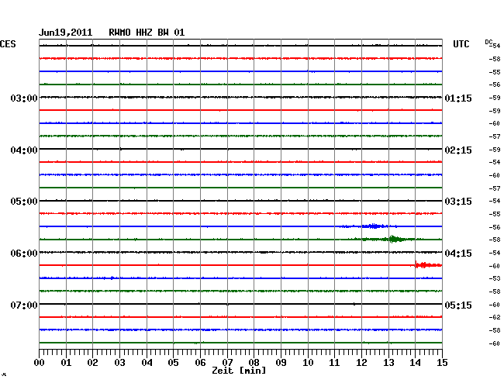
Task: Click the DC value beside the 01:15 label
Action: (495, 98)
